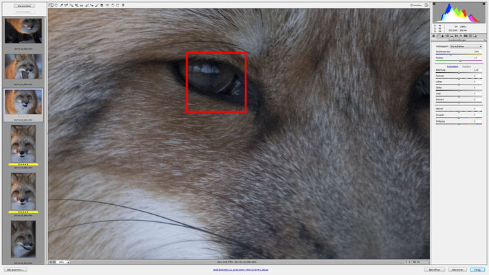Screen dimensions: 489x275
Task: Activate the Adjustment Brush tool
Action: tap(97, 5)
